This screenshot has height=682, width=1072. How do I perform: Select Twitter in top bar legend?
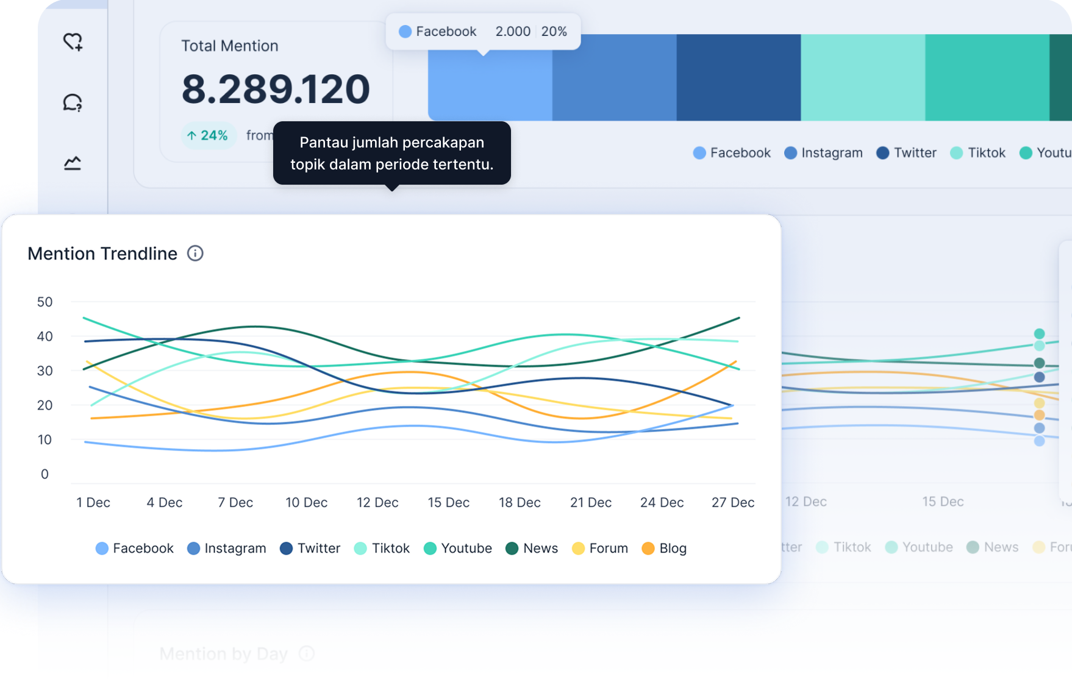(x=906, y=153)
